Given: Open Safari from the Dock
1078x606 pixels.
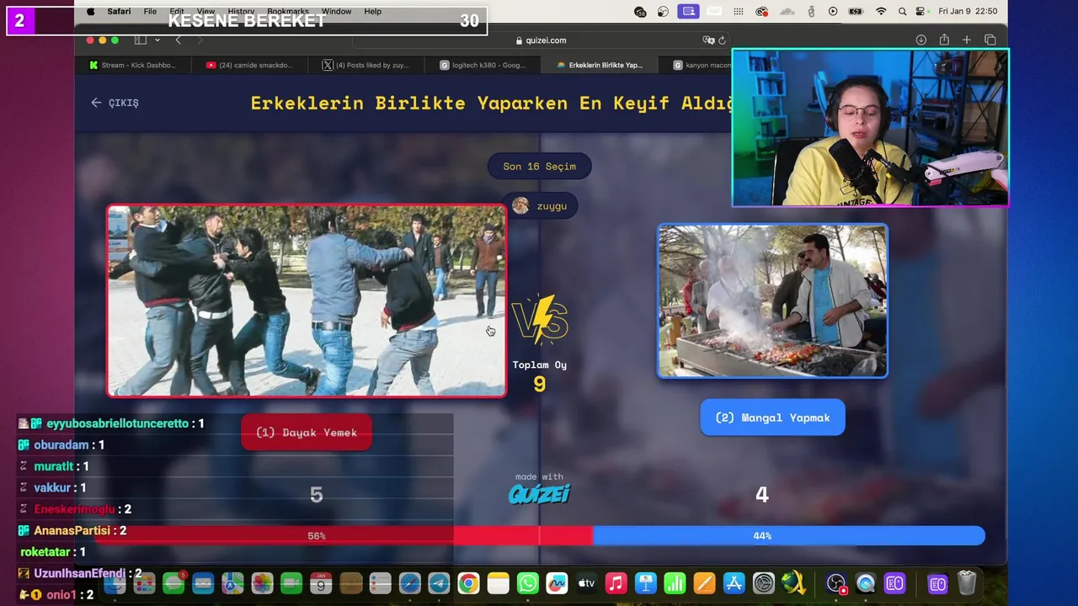Looking at the screenshot, I should 409,583.
